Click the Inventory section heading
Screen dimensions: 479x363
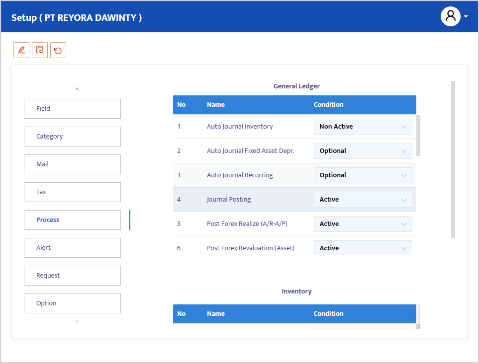[x=296, y=291]
